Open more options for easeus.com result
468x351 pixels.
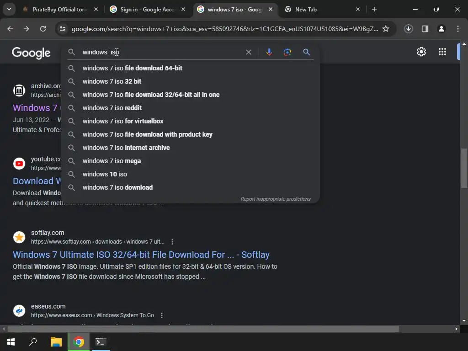162,315
